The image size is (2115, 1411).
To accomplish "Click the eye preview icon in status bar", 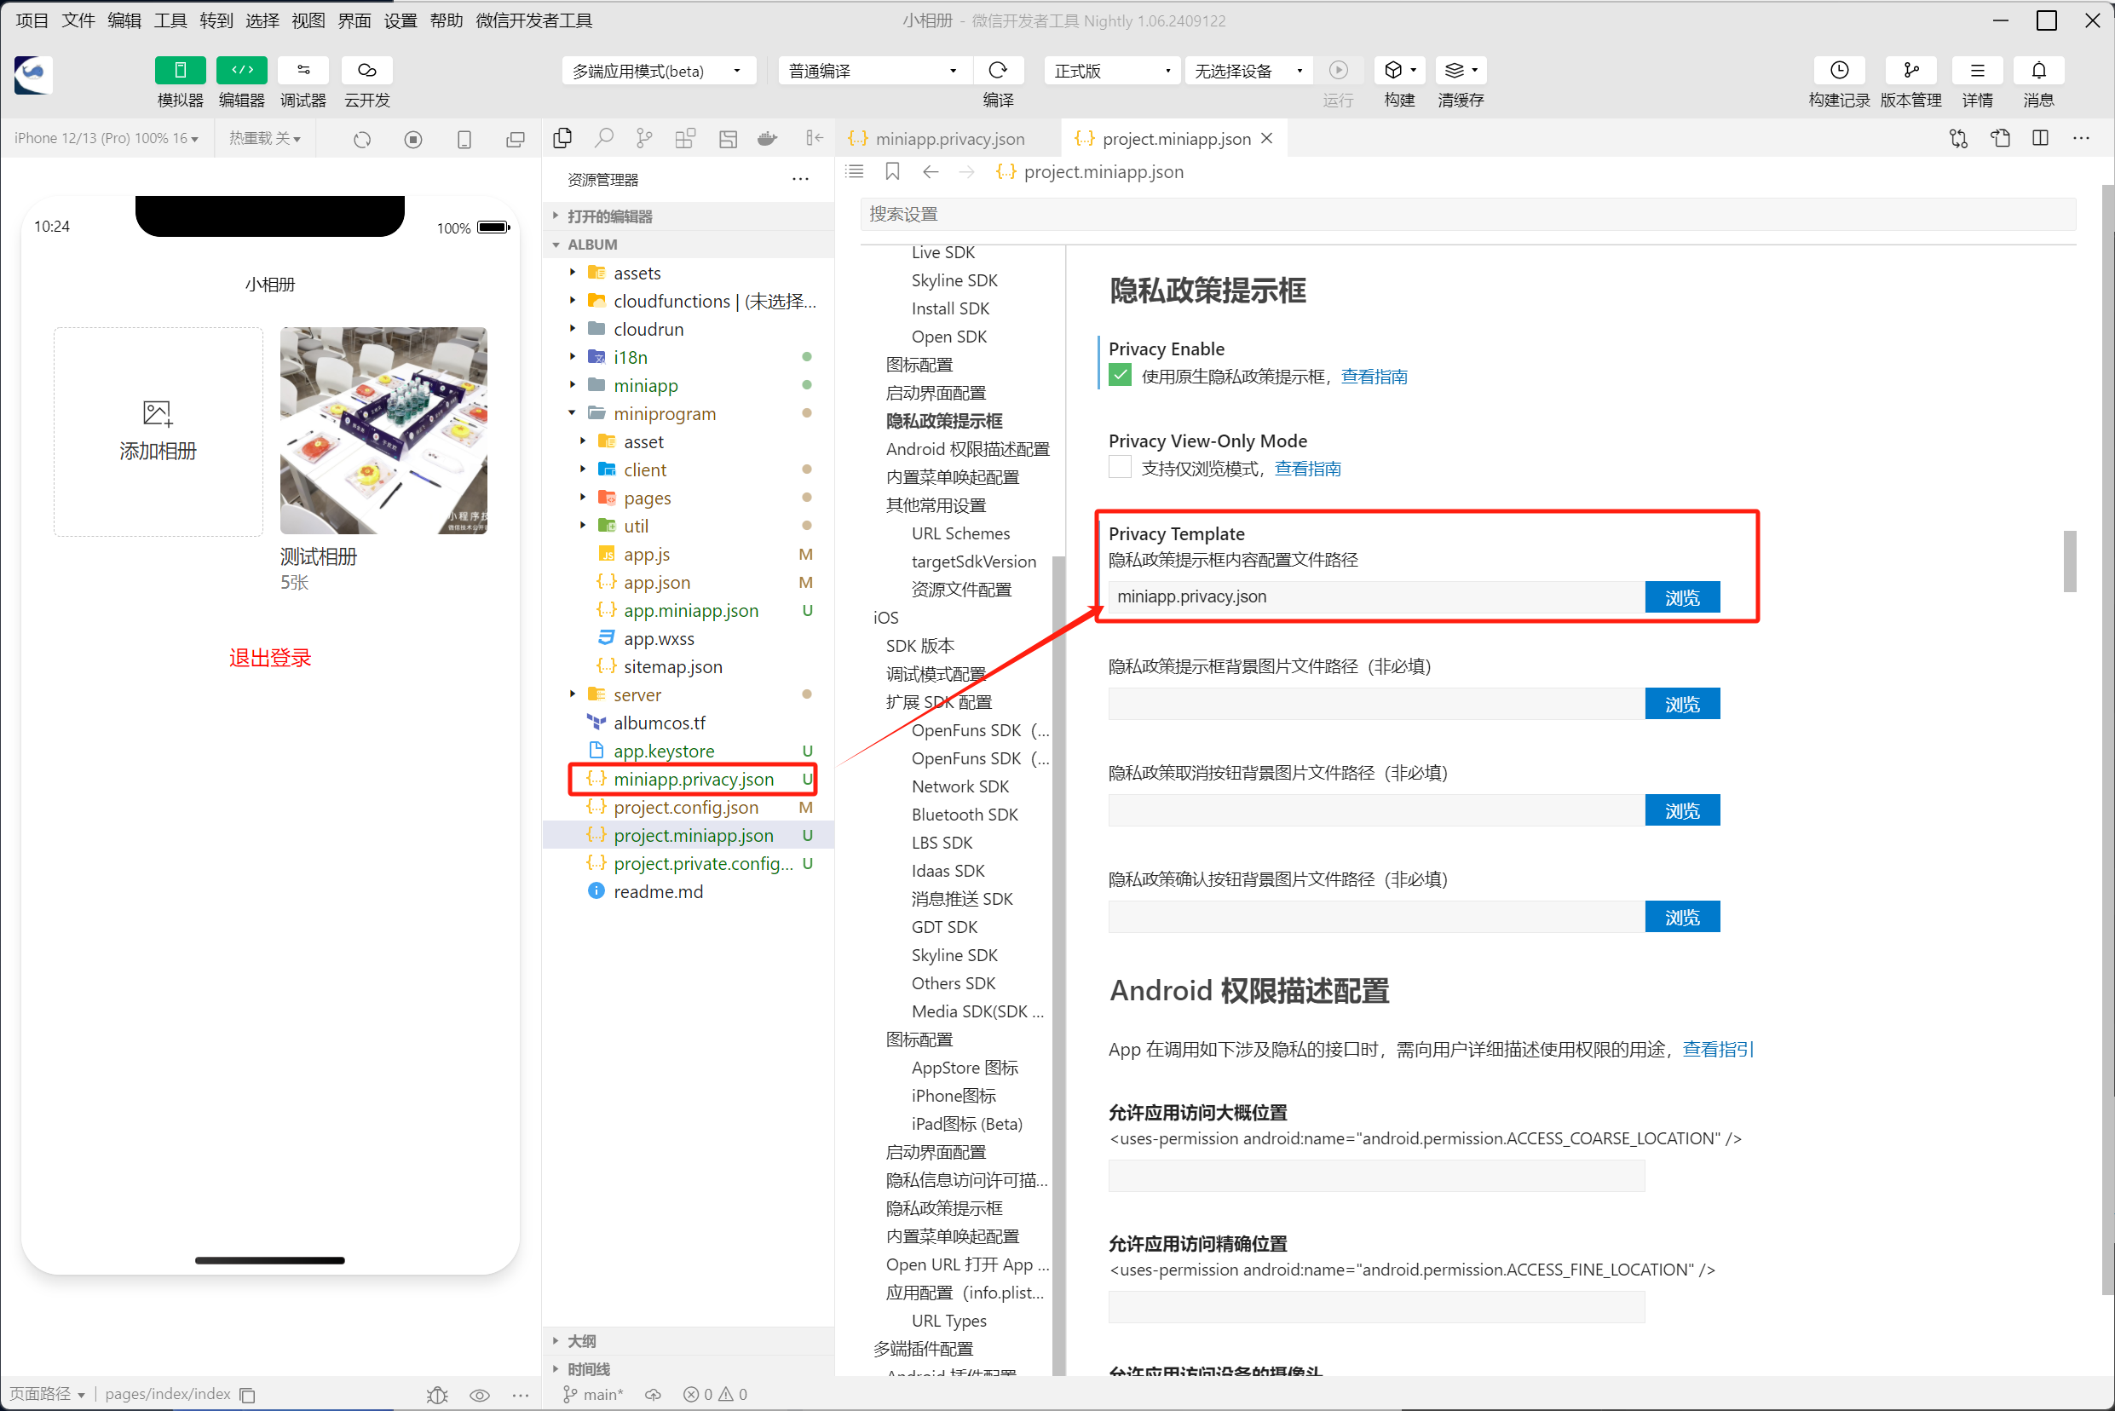I will 480,1394.
